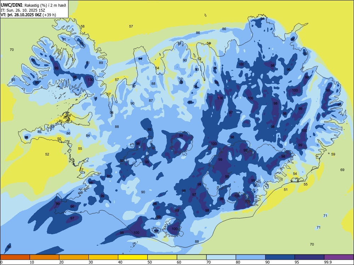Select the dark blue 90–95 legend swatch
The width and height of the screenshot is (354, 265).
click(x=280, y=257)
